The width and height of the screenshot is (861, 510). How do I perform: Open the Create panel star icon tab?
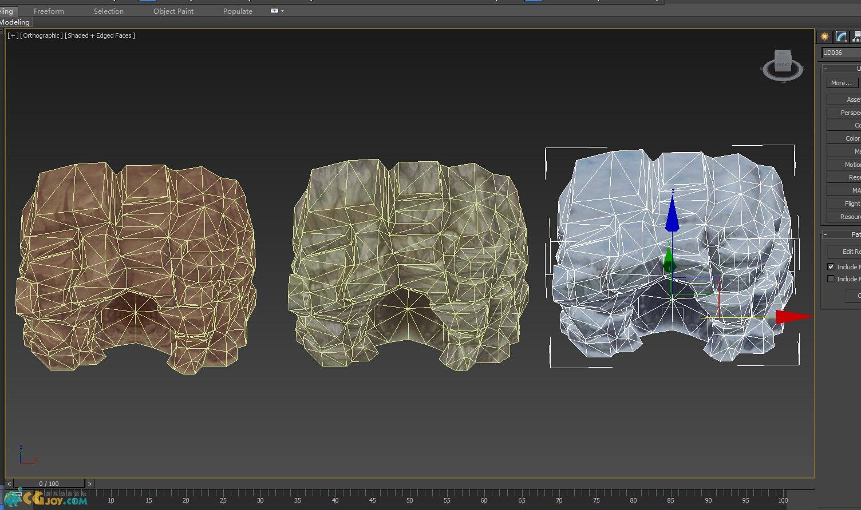[824, 37]
